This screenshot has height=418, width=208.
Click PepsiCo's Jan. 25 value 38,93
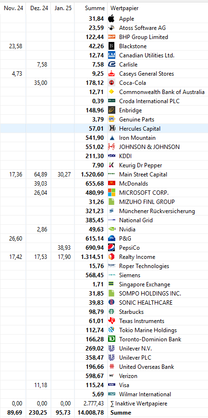[64, 248]
